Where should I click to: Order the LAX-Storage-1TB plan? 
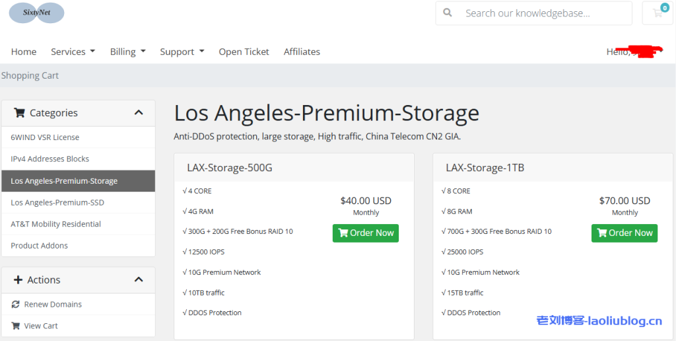pyautogui.click(x=625, y=233)
